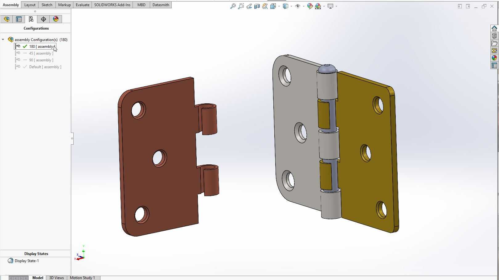Switch to the MBD tab

141,5
